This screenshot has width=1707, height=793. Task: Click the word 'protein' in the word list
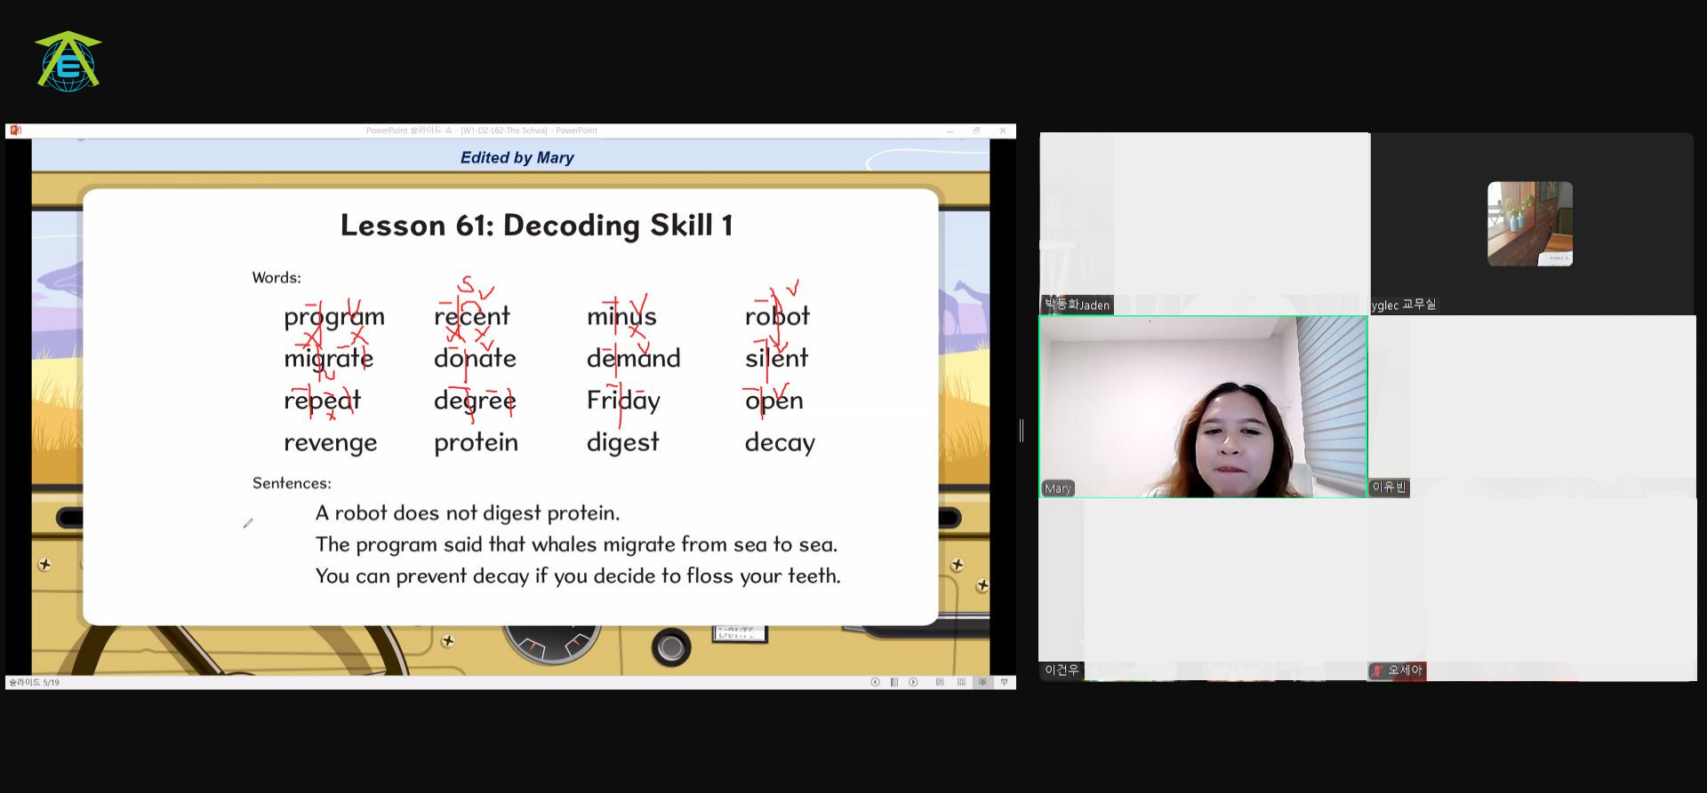pos(476,442)
